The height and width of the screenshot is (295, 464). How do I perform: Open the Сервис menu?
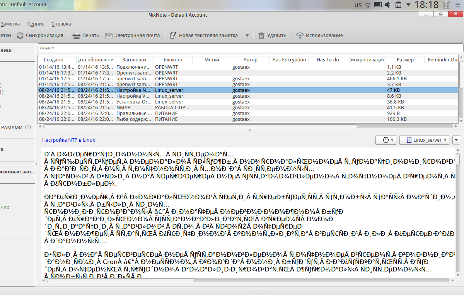(36, 24)
